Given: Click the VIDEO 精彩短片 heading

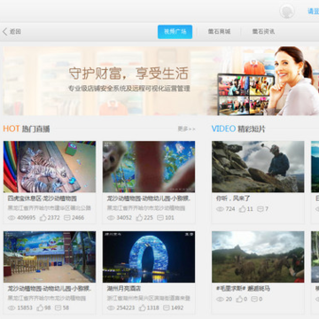Looking at the screenshot, I should point(238,128).
